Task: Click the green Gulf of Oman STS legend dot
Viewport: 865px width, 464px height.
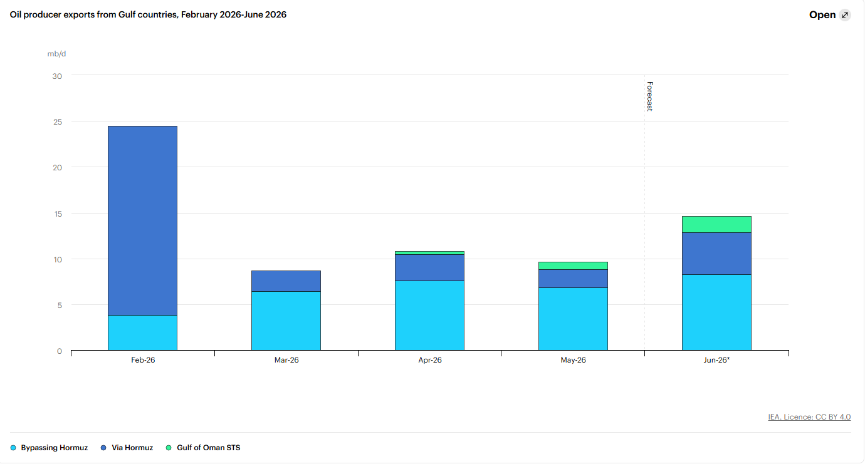Action: [x=169, y=448]
